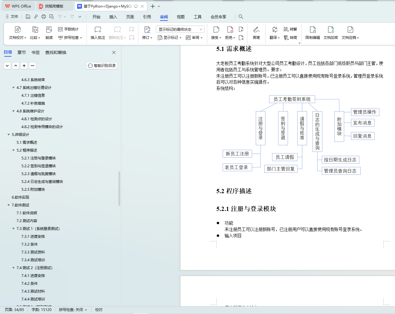Select the 管理员操作 diagram box
Viewport: 395px width, 314px height.
point(365,112)
